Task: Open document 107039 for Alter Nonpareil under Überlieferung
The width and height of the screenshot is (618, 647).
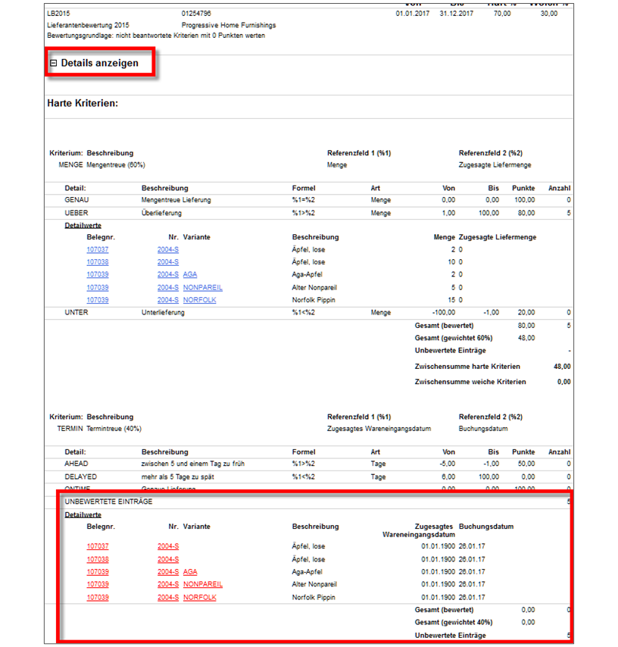Action: coord(98,288)
